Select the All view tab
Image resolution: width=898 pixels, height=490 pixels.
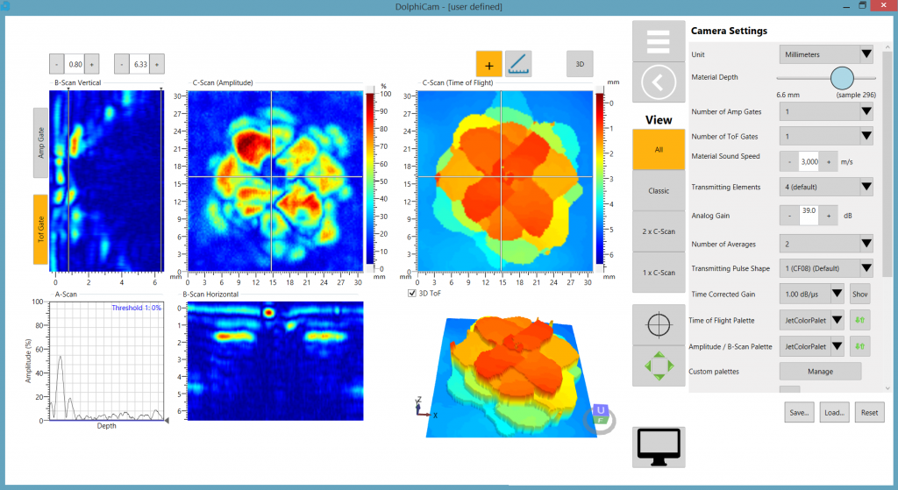659,149
